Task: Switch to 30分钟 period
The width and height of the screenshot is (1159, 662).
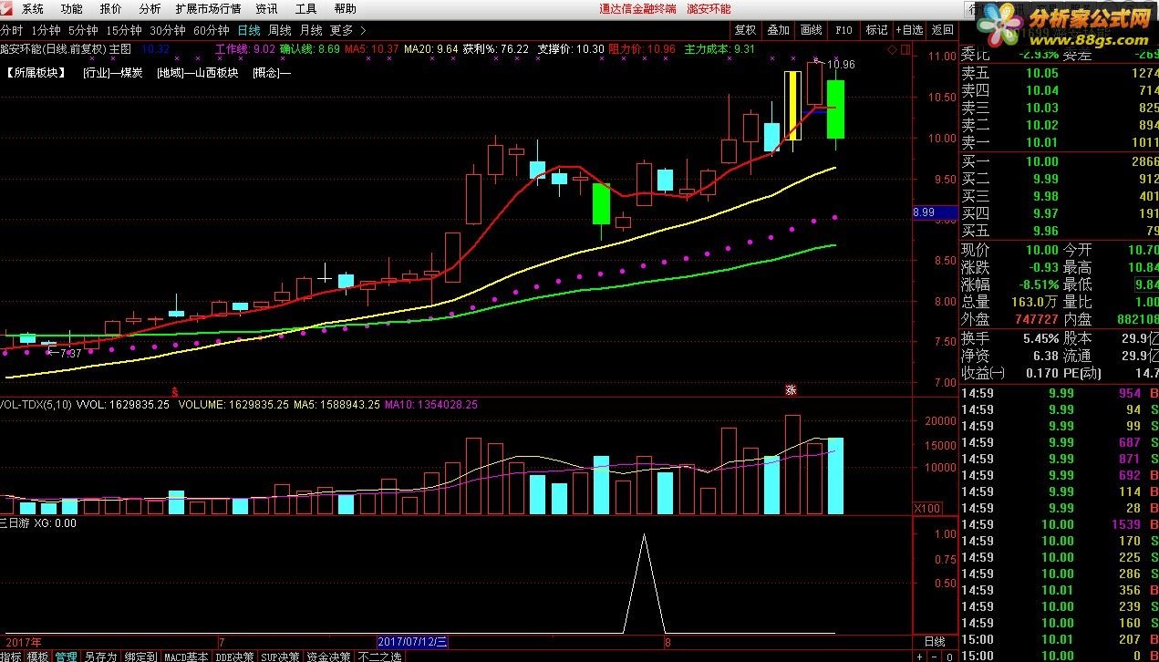Action: (x=168, y=30)
